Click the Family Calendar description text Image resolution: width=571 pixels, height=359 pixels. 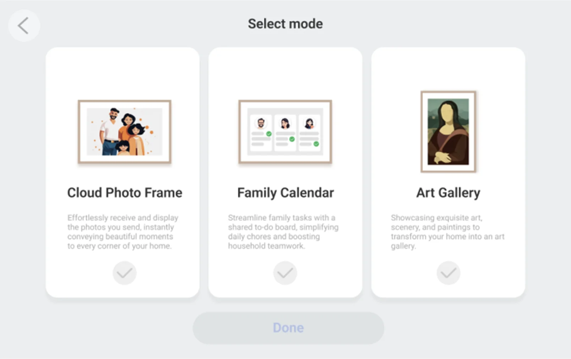pos(283,232)
